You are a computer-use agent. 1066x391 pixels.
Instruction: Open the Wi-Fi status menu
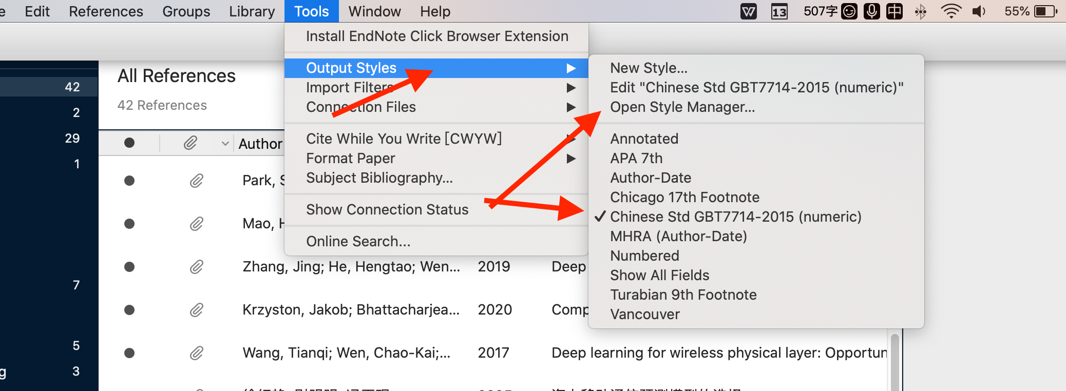951,11
